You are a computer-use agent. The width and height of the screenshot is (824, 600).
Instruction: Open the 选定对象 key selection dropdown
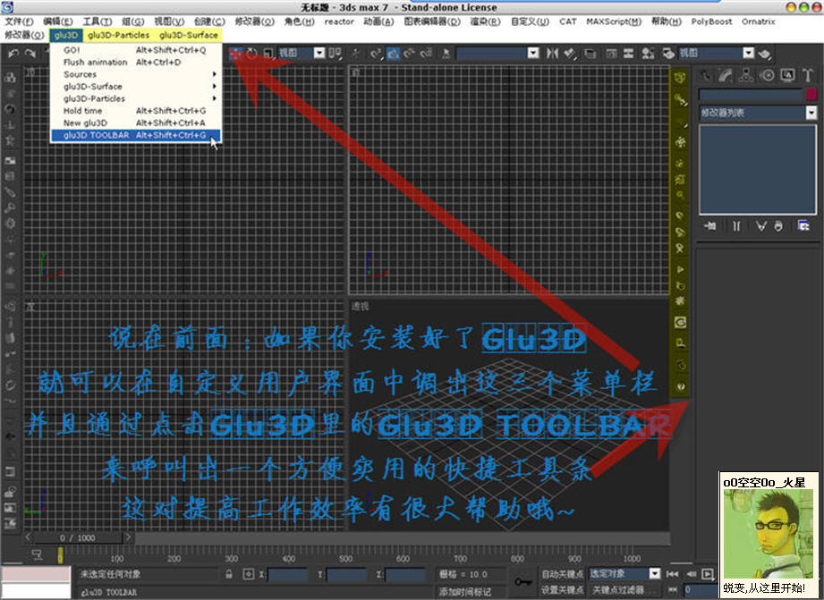pos(624,574)
